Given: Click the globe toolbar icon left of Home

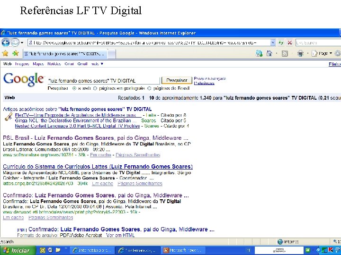Looking at the screenshot, I should click(x=259, y=53).
